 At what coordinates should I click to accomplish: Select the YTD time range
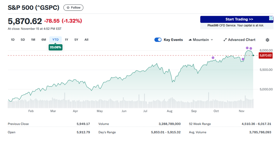(55, 40)
